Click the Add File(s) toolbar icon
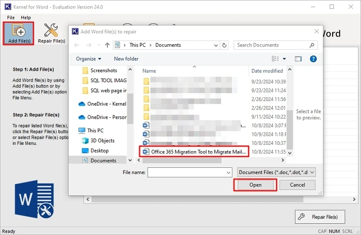The image size is (361, 235). 19,33
